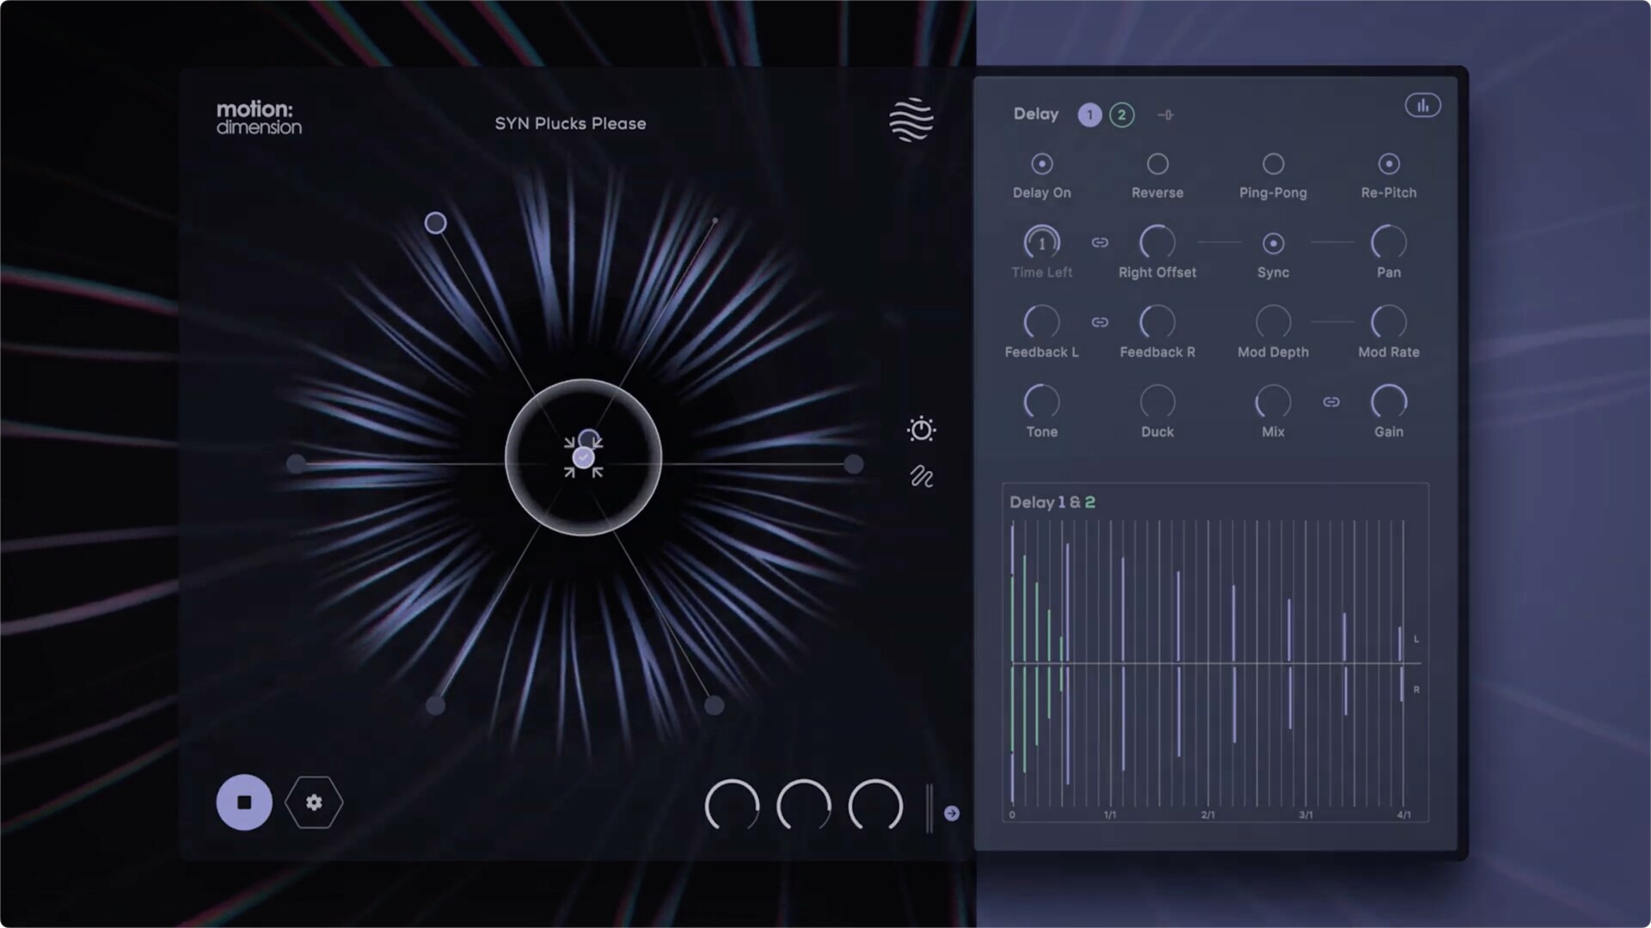Screen dimensions: 1651x928
Task: Click the Stop playback button
Action: click(244, 801)
